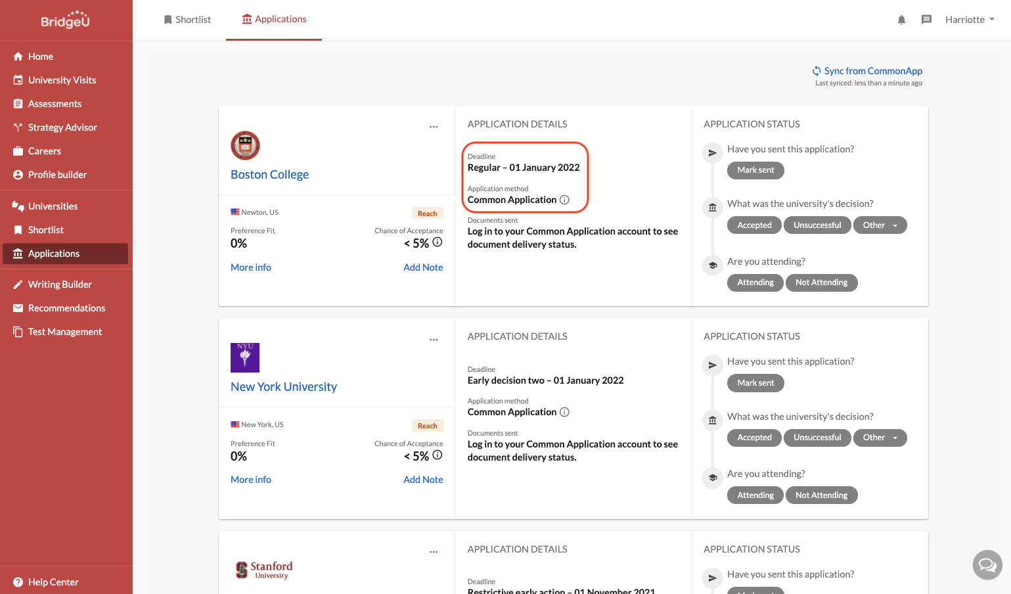Screen dimensions: 1011x594
Task: Click Add Note for New York University
Action: 423,480
